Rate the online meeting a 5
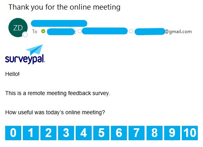 (x=101, y=133)
